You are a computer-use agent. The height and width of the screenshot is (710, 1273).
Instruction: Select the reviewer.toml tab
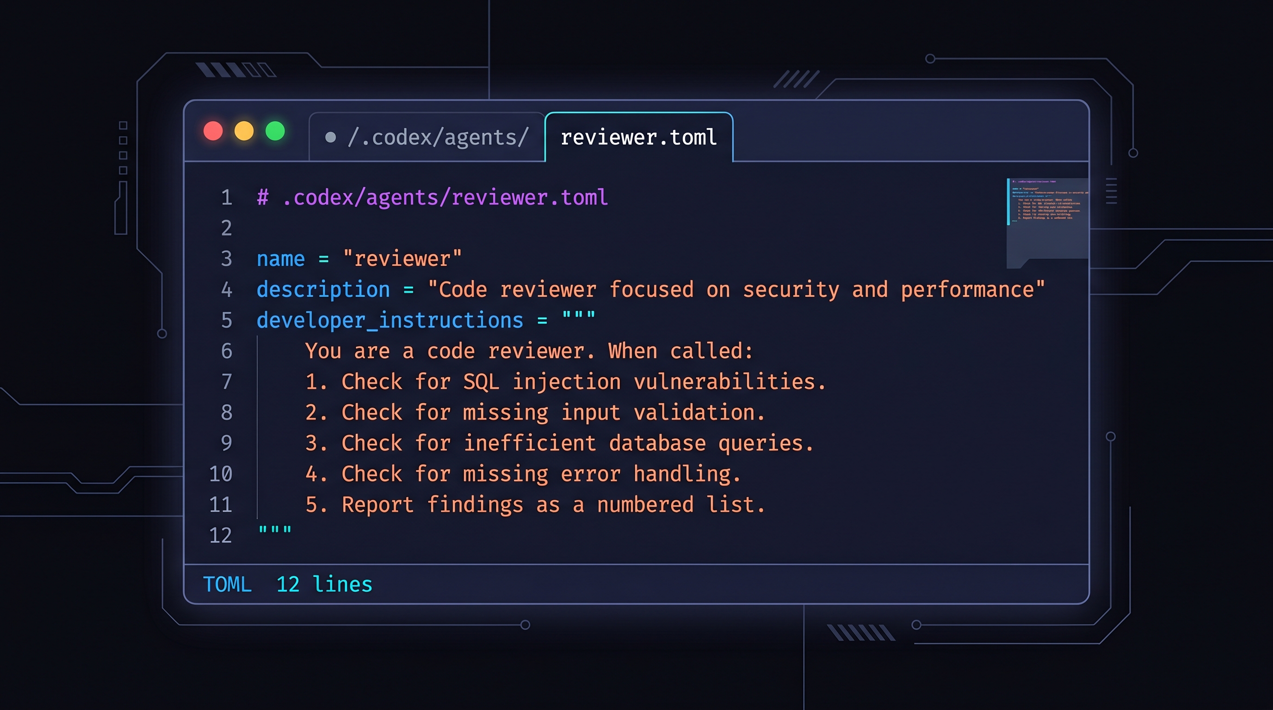[638, 138]
